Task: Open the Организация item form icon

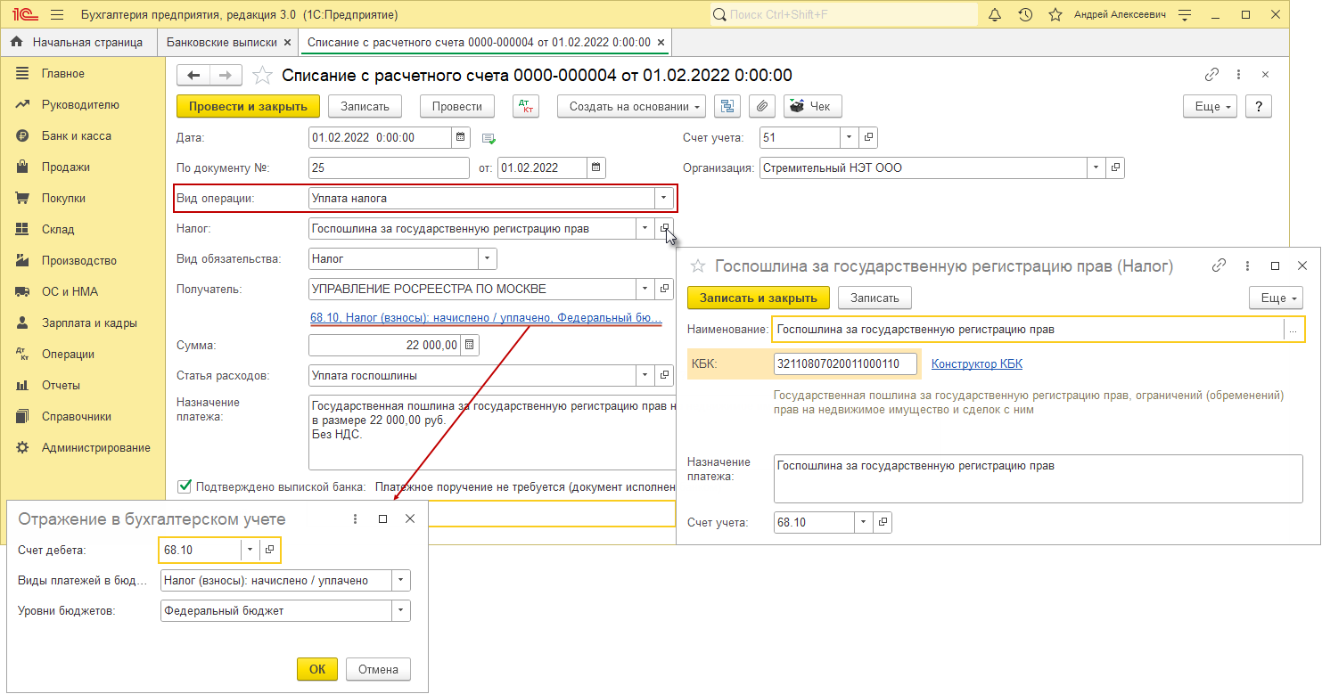Action: (1115, 167)
